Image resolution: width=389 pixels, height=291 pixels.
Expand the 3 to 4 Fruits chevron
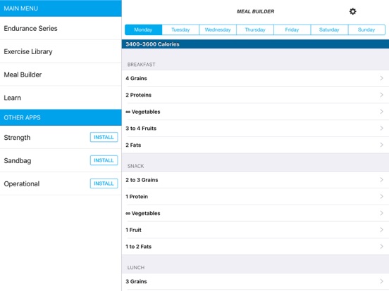point(381,128)
